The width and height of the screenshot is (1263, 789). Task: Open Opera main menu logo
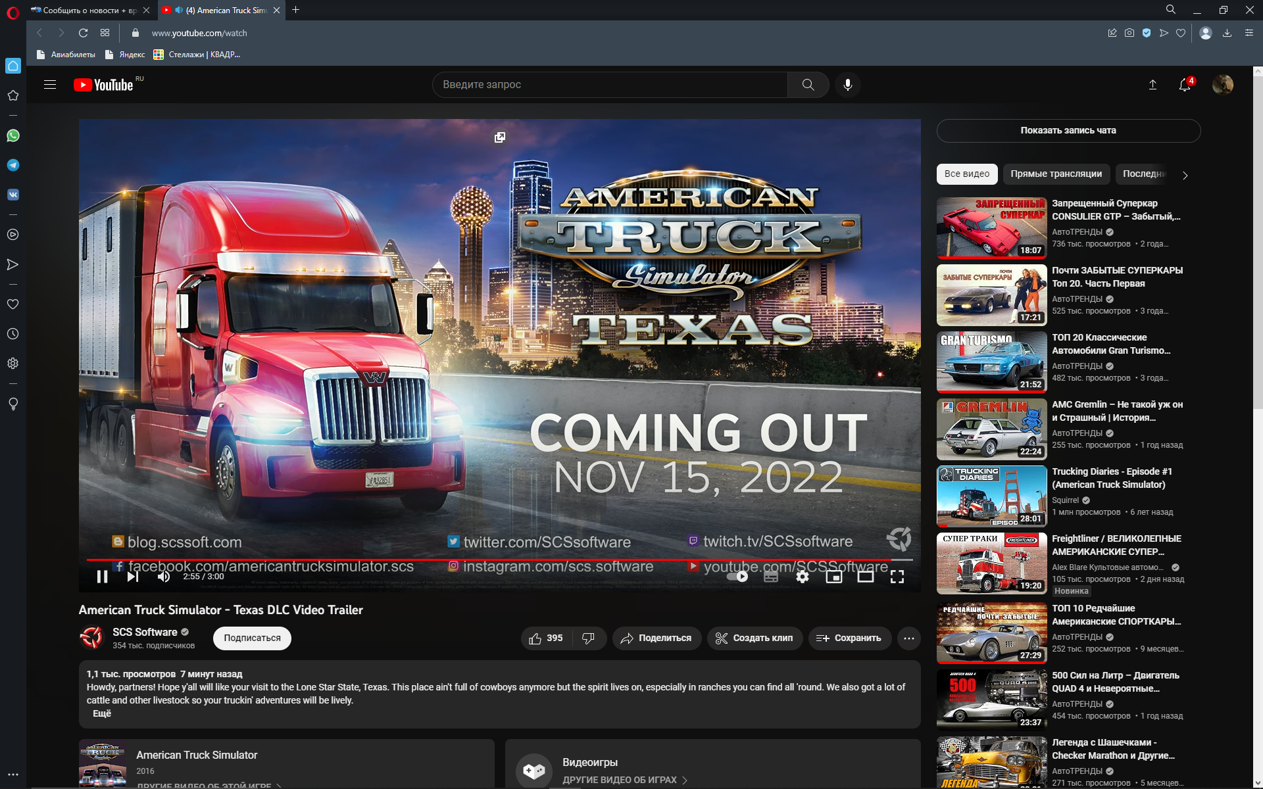(x=12, y=12)
